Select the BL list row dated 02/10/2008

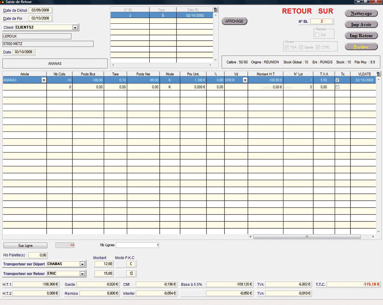pos(162,15)
